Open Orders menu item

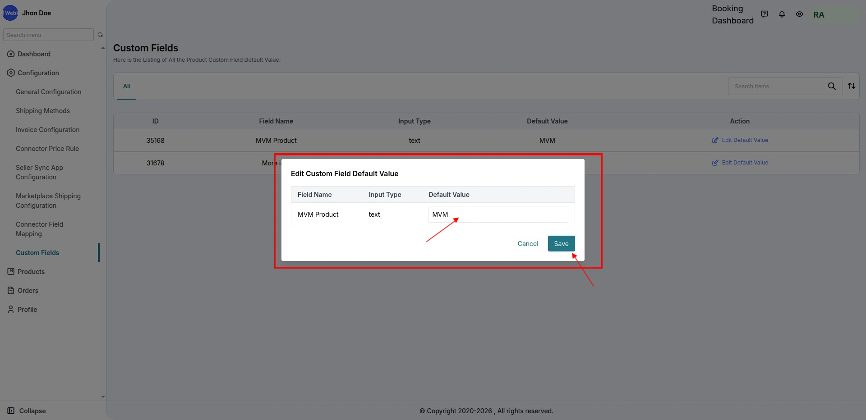28,291
